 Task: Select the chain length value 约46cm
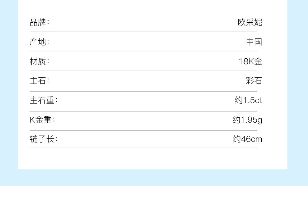coord(247,139)
